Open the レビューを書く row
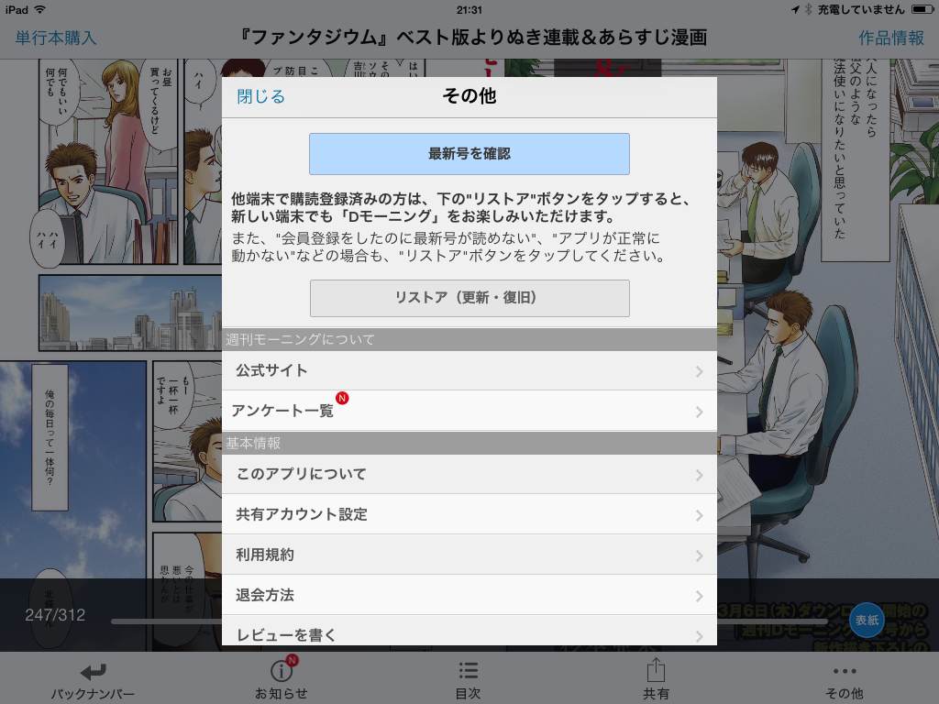 [x=469, y=631]
